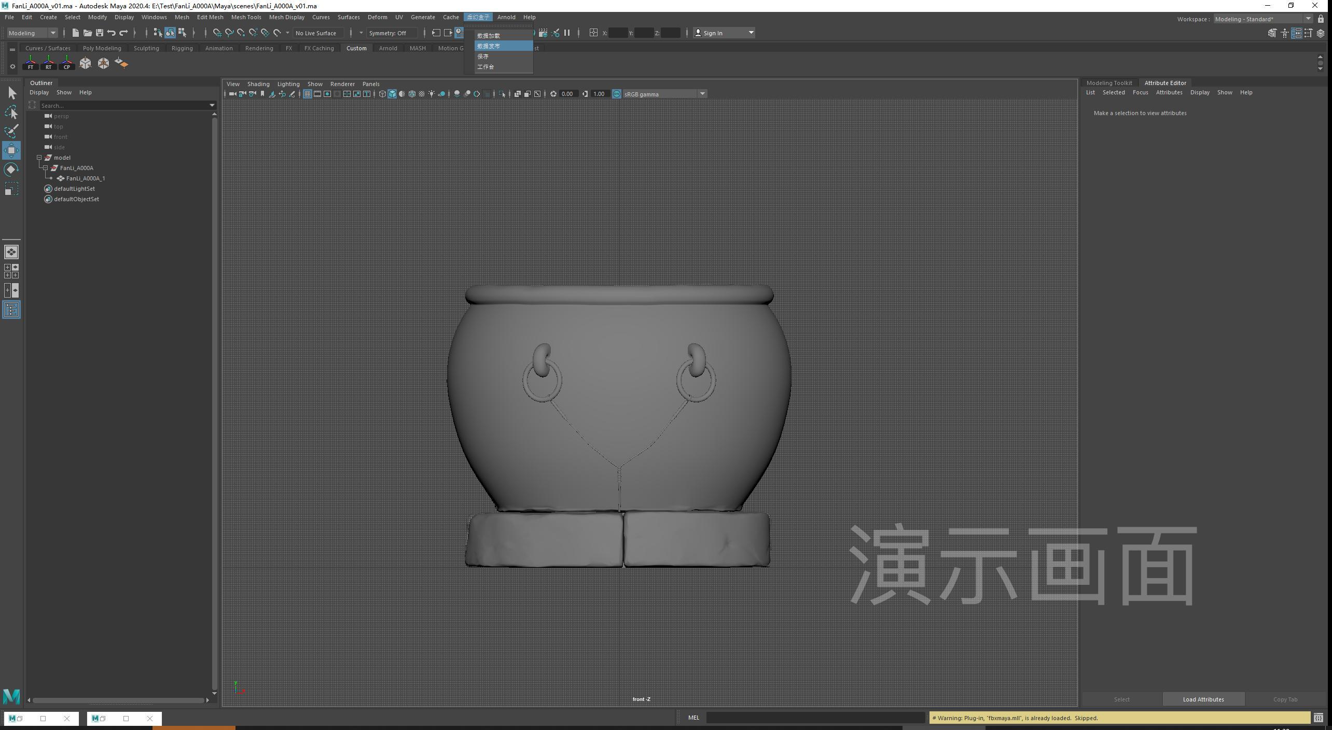
Task: Open the Modeling menu set dropdown
Action: click(x=32, y=33)
